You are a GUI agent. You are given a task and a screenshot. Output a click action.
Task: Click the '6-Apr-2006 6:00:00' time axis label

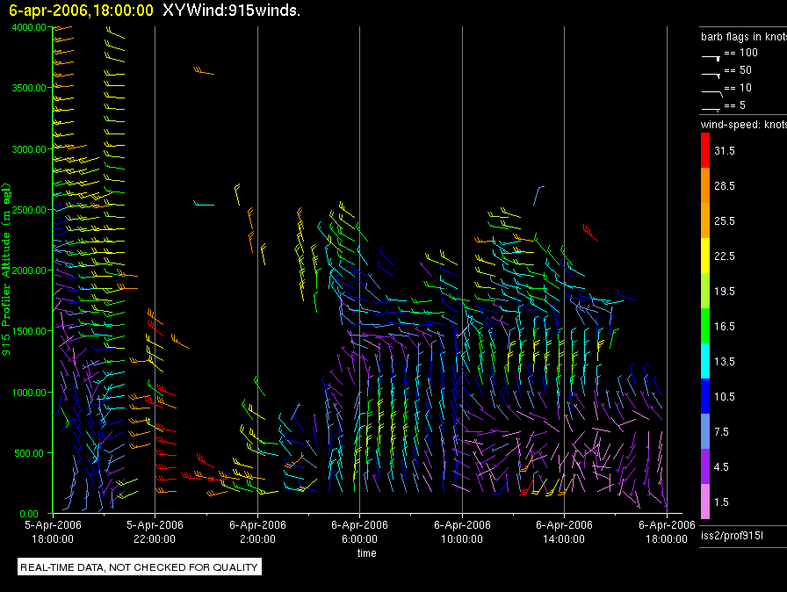click(x=359, y=531)
